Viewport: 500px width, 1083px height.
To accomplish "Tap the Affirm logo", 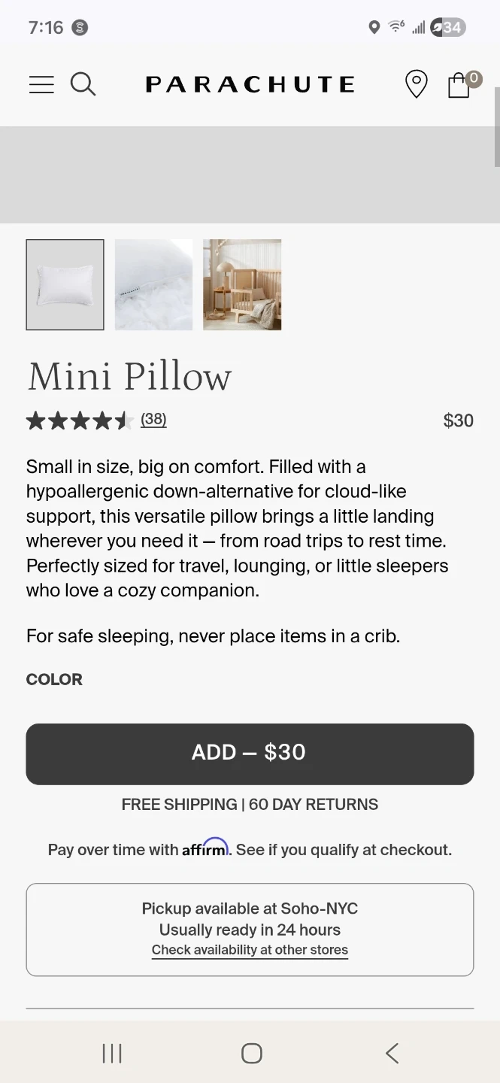I will coord(205,848).
